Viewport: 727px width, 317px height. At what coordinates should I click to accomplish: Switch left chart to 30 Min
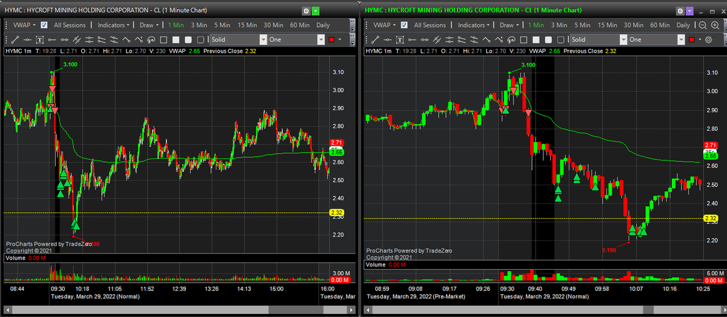(x=273, y=25)
